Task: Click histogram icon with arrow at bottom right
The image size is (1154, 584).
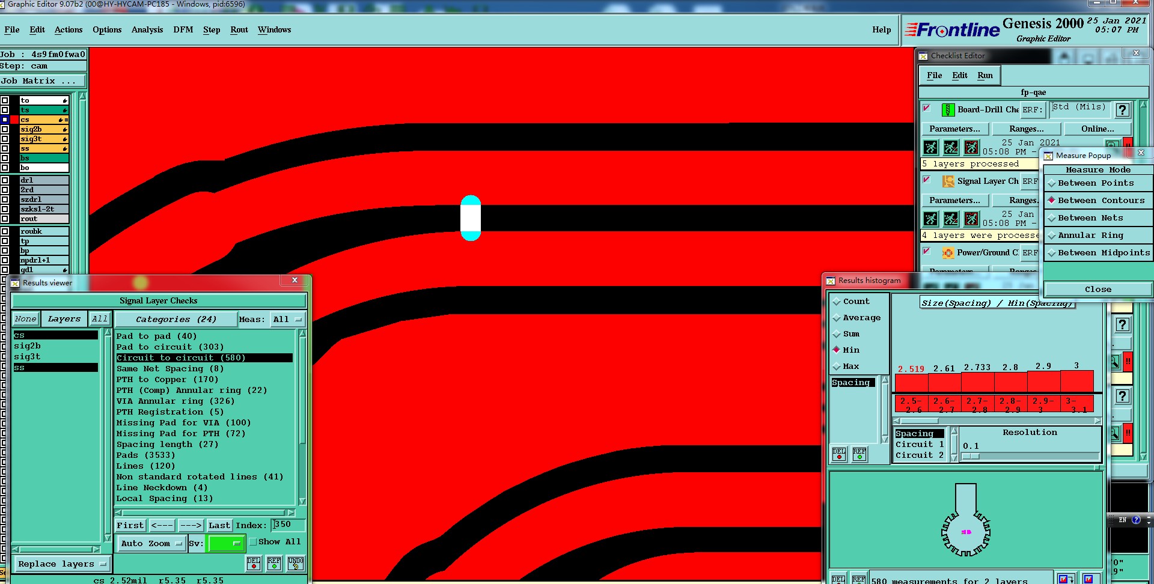Action: [1066, 579]
